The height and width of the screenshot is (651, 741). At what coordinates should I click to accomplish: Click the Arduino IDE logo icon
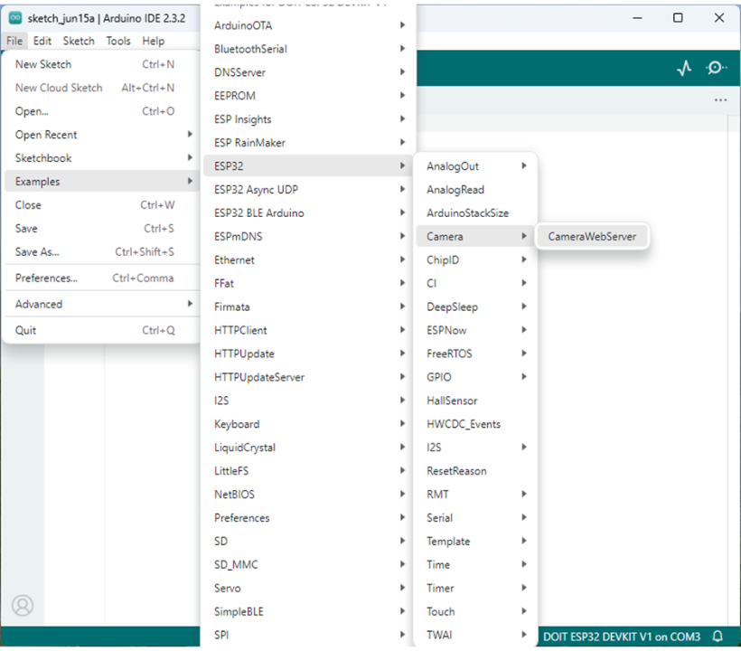(x=15, y=18)
